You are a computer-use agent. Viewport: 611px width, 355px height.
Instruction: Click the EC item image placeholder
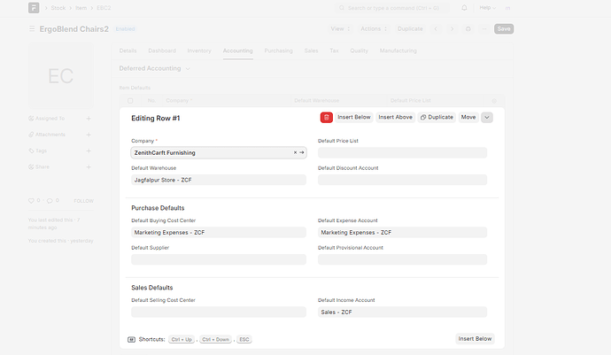[61, 75]
